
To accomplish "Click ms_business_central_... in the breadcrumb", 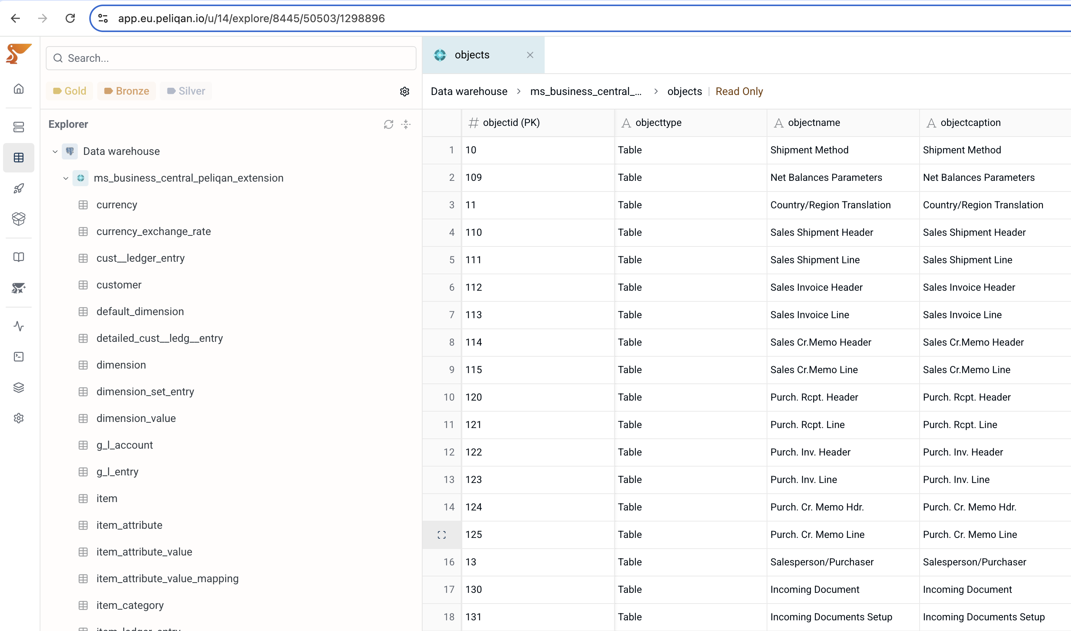I will click(x=585, y=92).
